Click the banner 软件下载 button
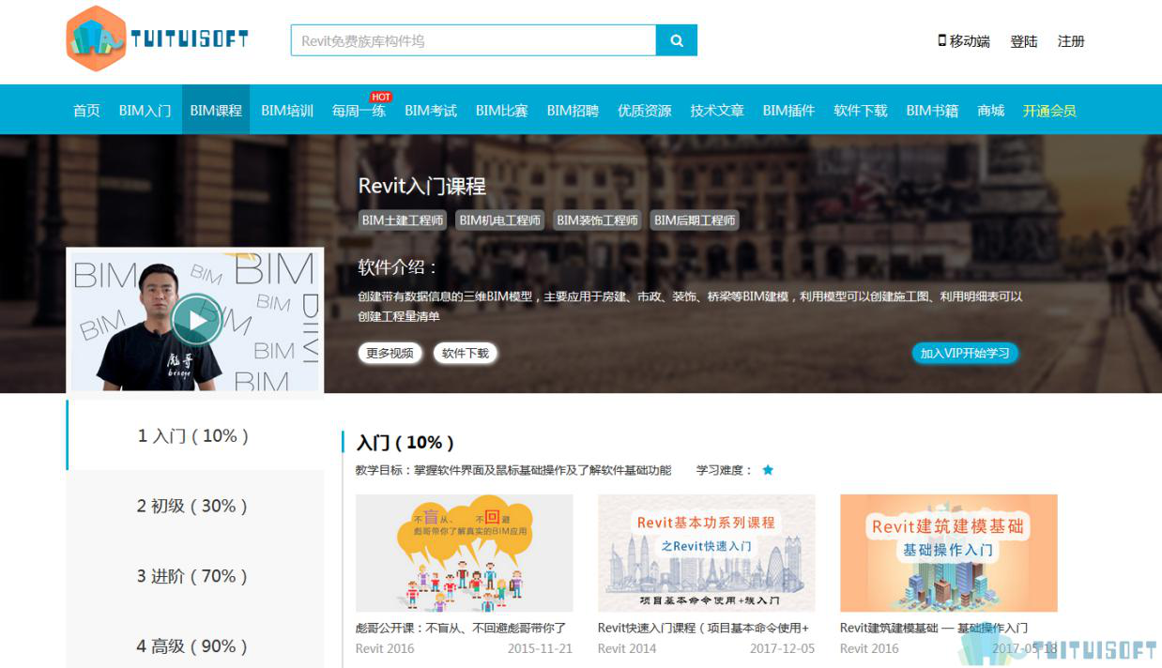Screen dimensions: 1162x668 [x=466, y=354]
